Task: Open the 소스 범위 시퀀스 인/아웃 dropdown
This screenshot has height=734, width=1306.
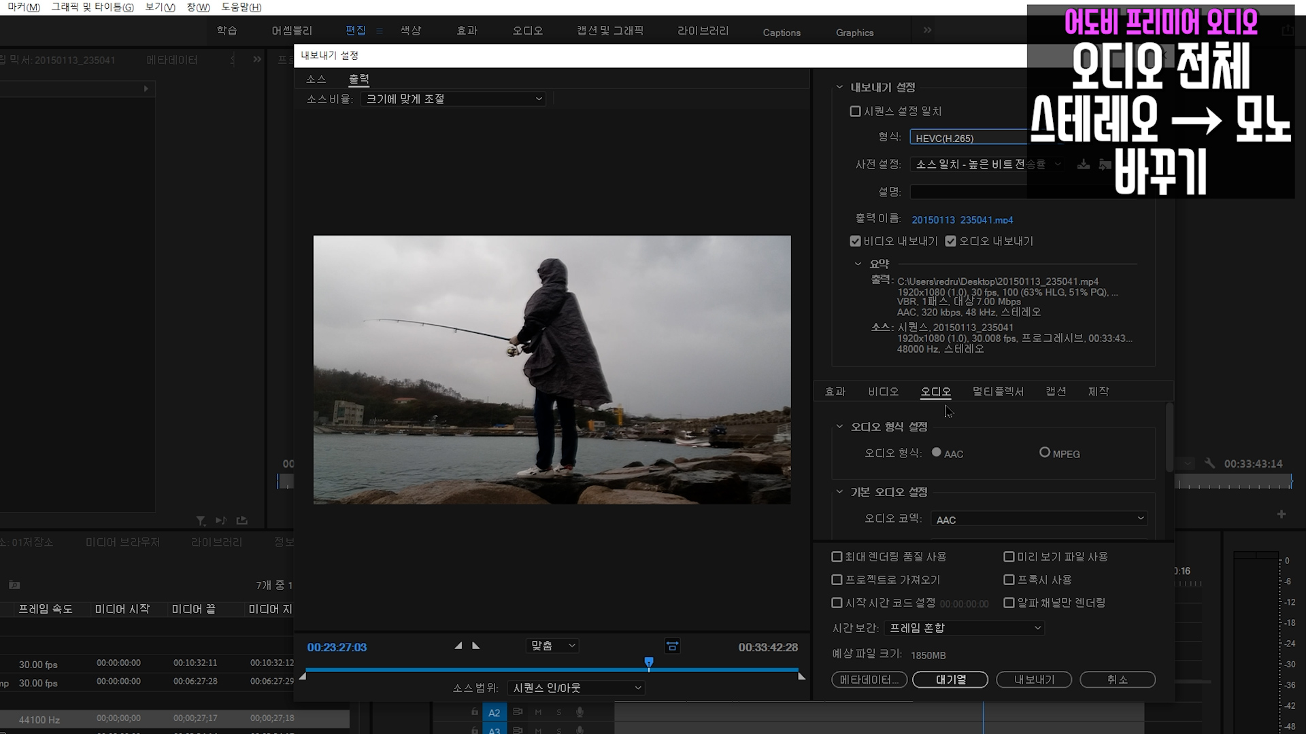Action: [x=575, y=688]
